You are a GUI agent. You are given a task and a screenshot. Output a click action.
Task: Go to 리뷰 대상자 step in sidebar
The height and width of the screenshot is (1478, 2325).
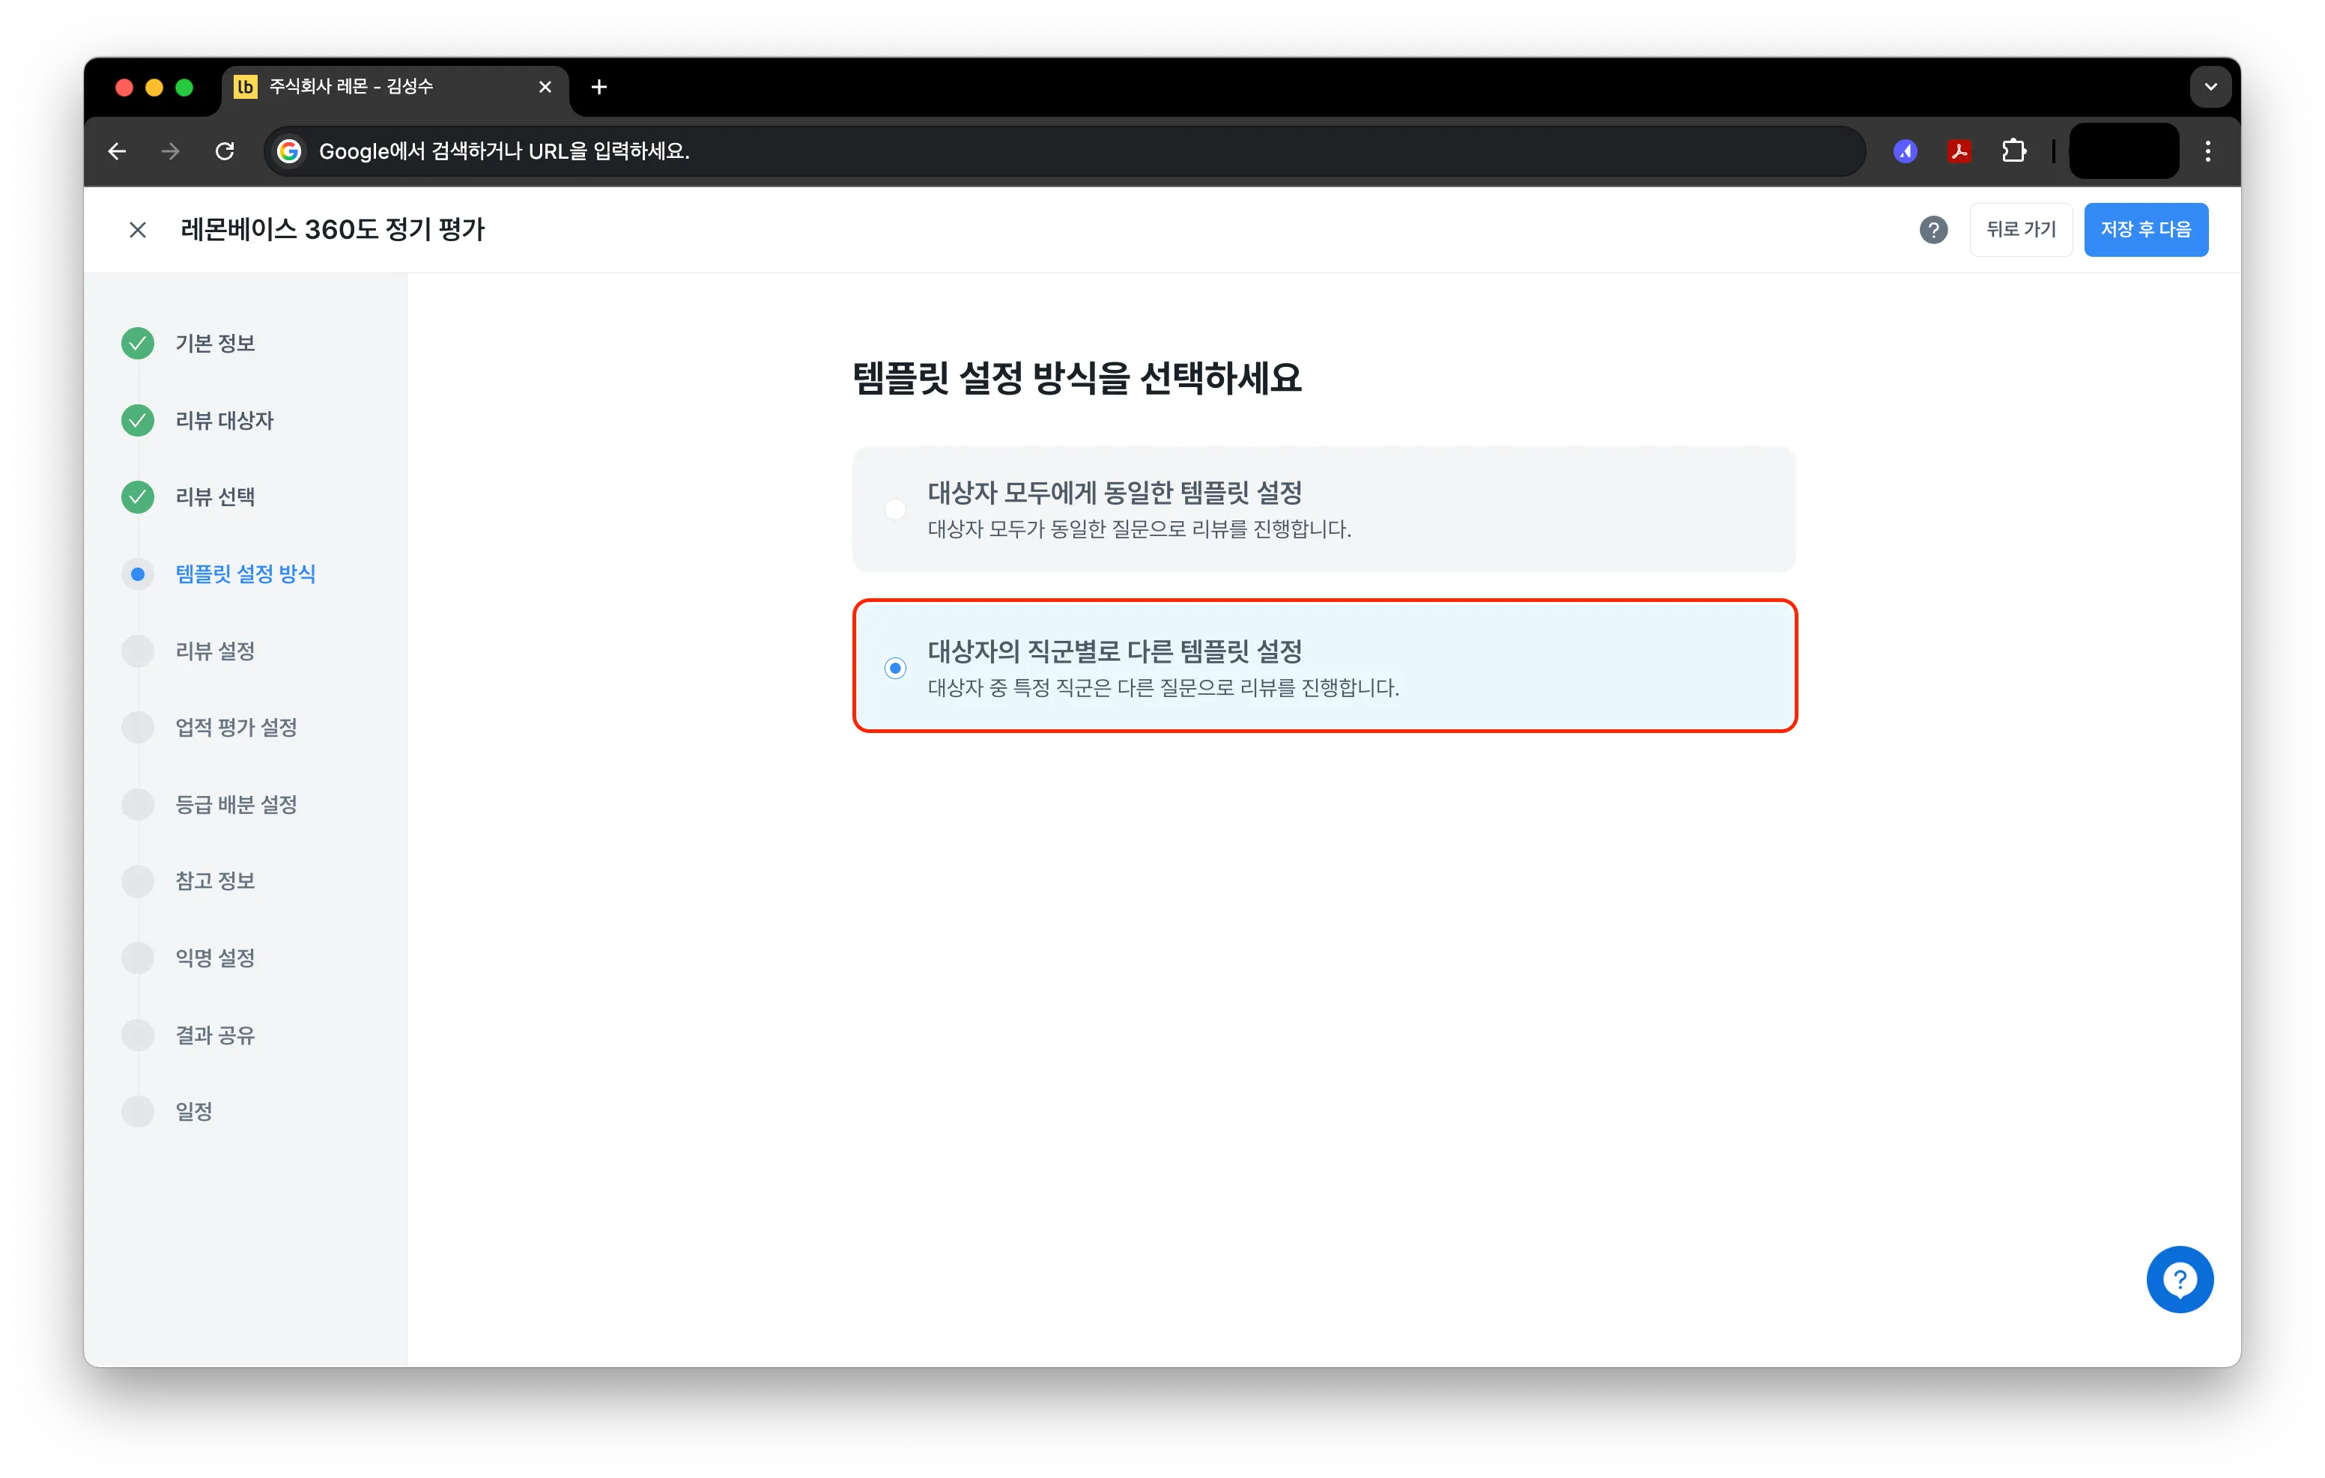(225, 421)
